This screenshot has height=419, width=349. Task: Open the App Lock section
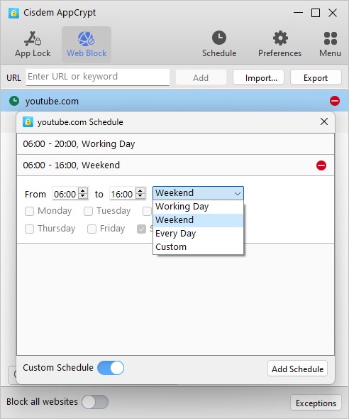pyautogui.click(x=33, y=44)
